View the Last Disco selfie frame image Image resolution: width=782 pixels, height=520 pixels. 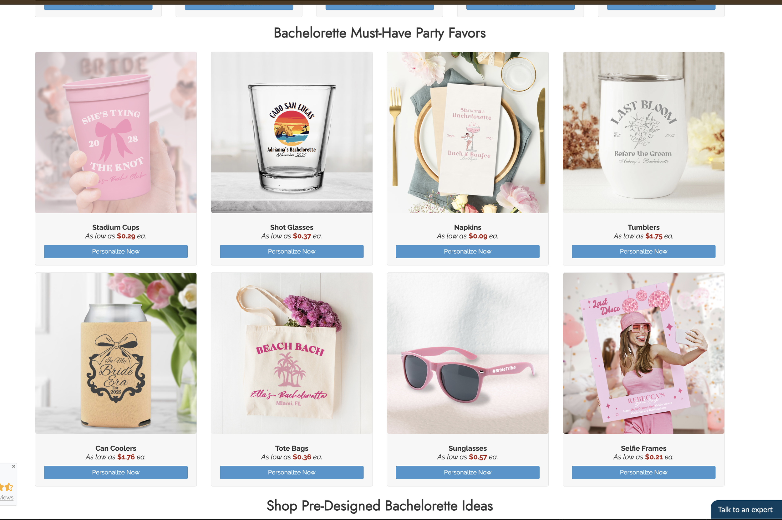click(643, 353)
